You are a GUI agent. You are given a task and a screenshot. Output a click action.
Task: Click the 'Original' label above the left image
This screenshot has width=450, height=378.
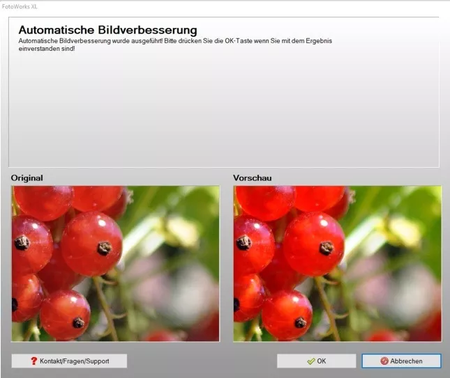click(27, 178)
